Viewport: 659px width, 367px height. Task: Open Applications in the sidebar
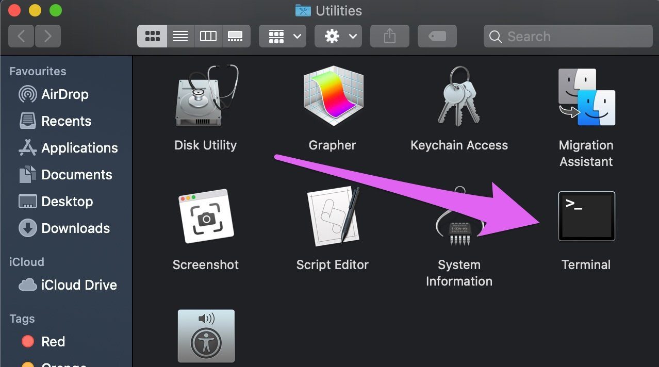pos(68,148)
